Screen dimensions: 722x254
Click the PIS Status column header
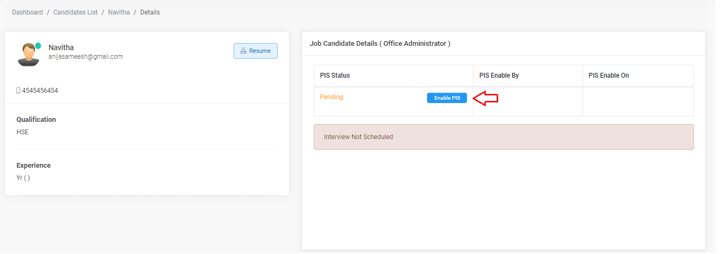(335, 75)
